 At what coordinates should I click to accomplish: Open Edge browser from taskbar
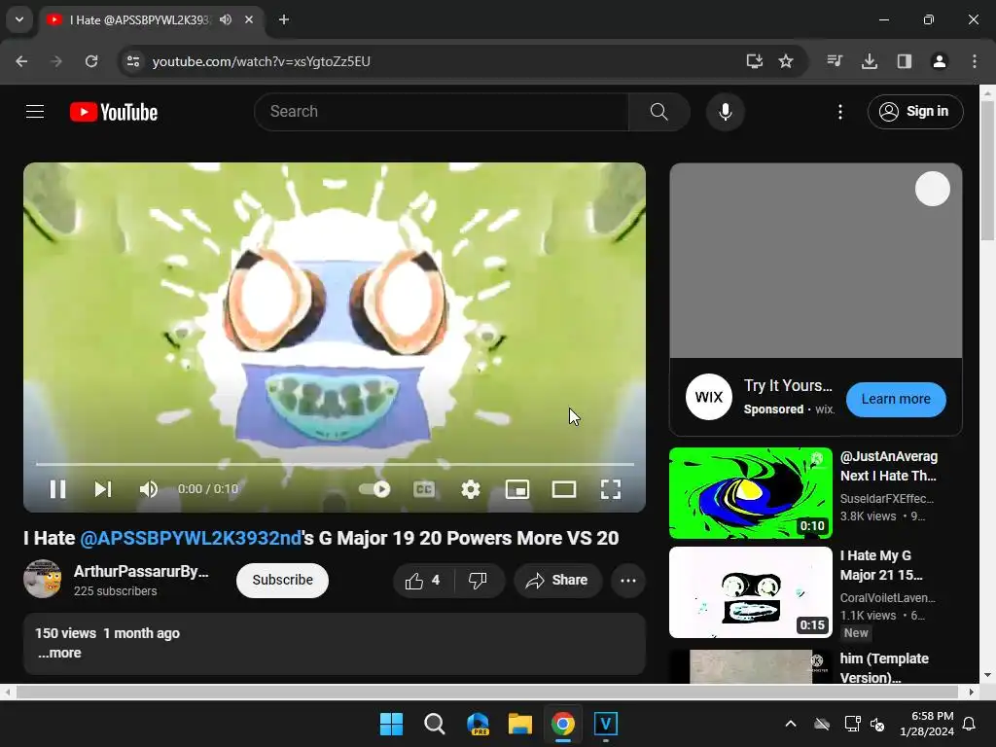tap(478, 724)
